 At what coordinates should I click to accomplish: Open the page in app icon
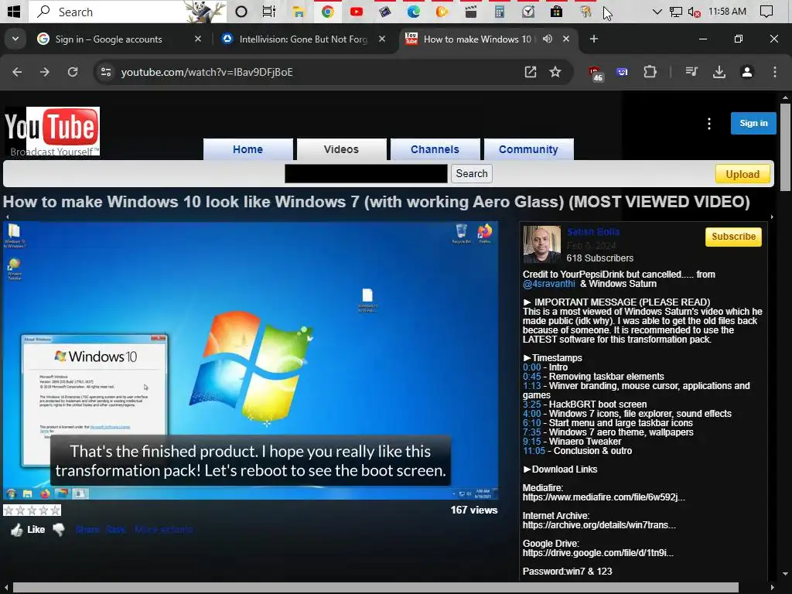[x=531, y=72]
